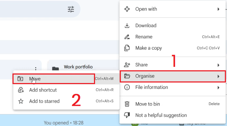
Task: Click the File information icon
Action: [127, 87]
